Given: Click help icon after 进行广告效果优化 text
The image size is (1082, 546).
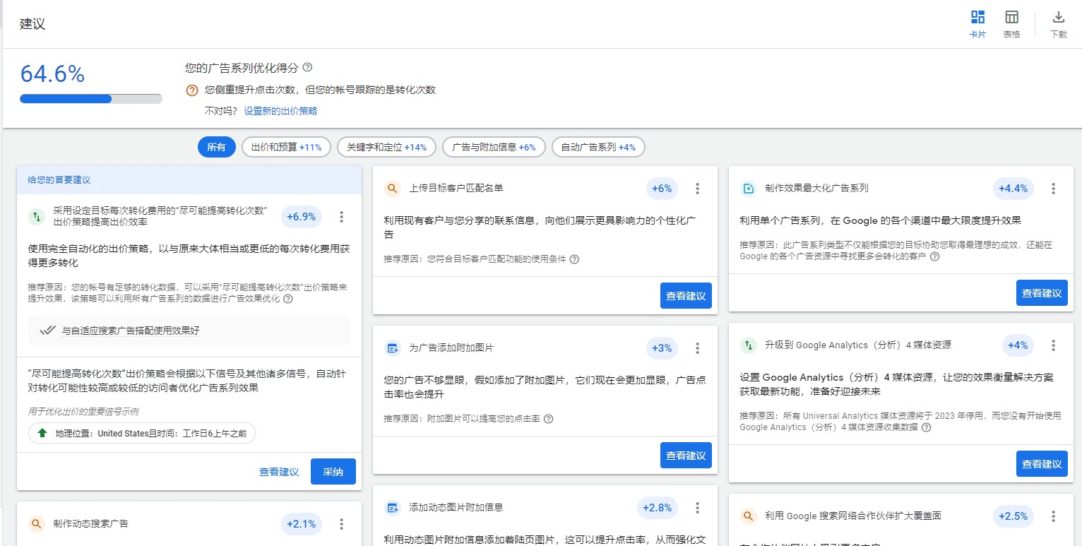Looking at the screenshot, I should pos(288,299).
